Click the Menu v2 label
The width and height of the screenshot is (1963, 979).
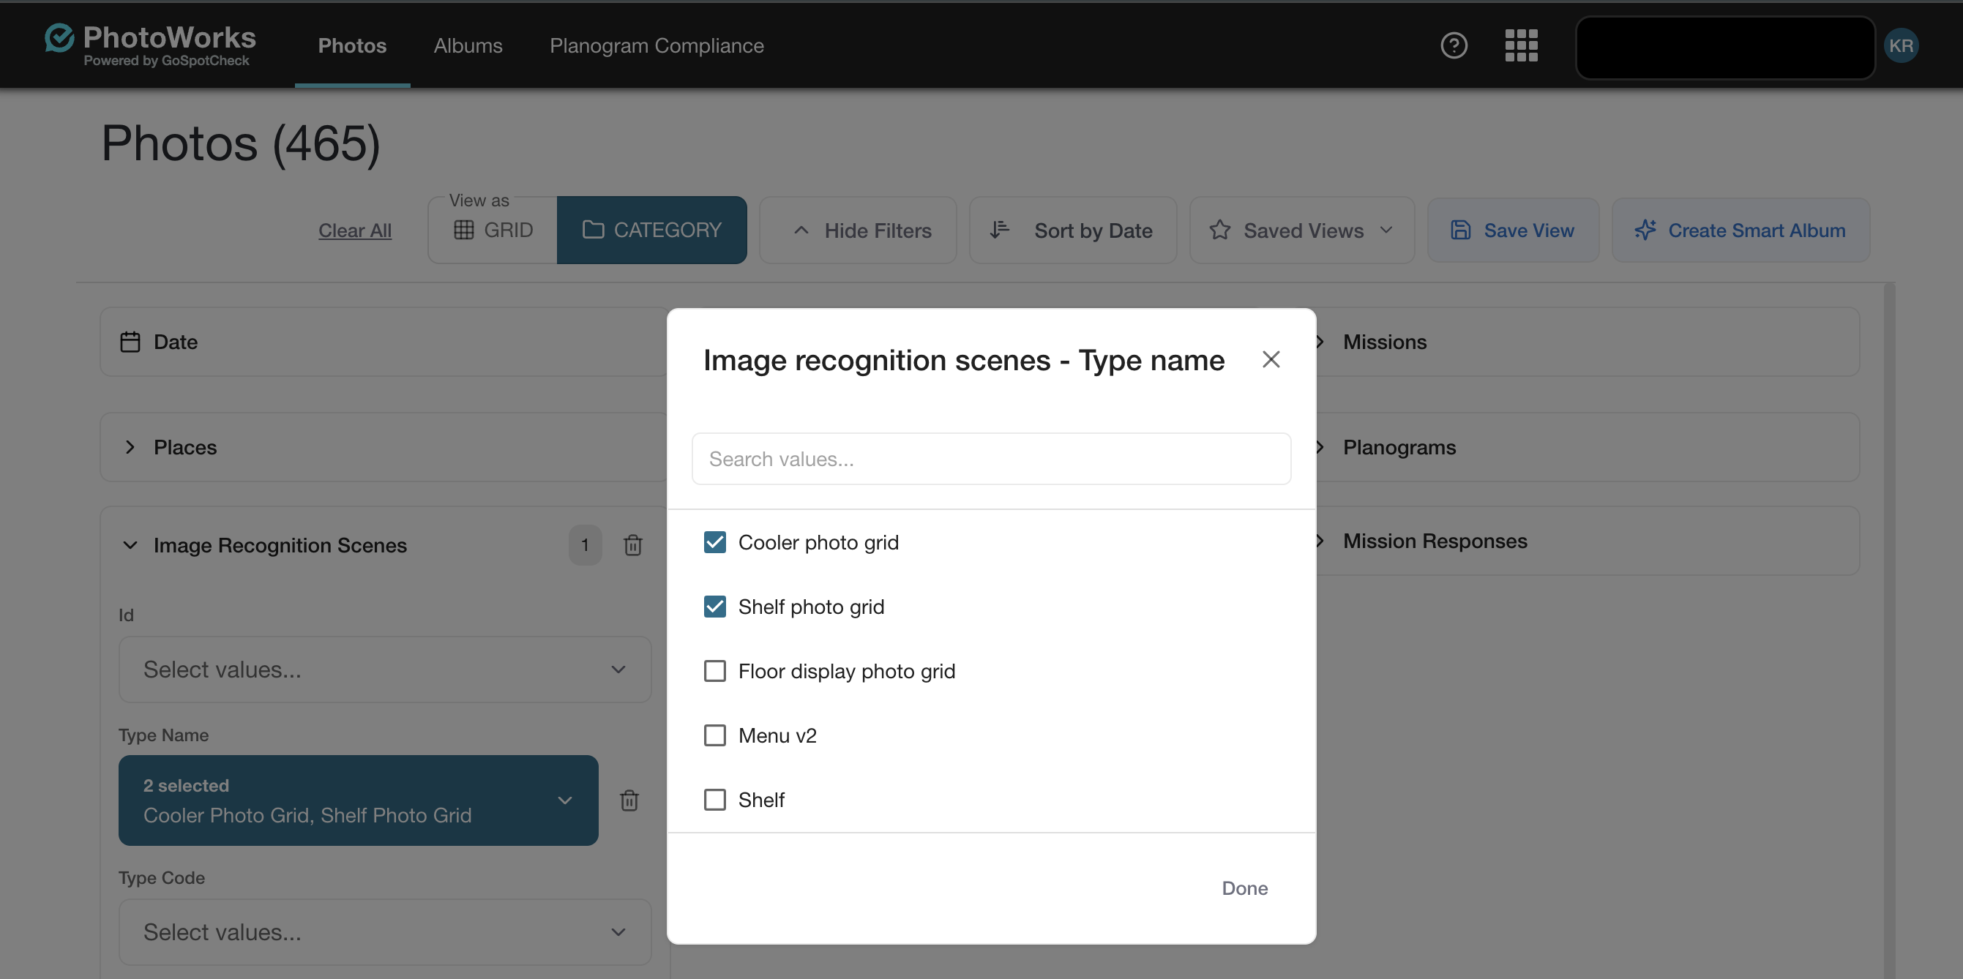777,735
